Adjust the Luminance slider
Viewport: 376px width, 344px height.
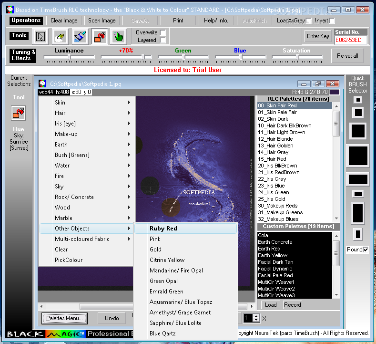pyautogui.click(x=69, y=57)
